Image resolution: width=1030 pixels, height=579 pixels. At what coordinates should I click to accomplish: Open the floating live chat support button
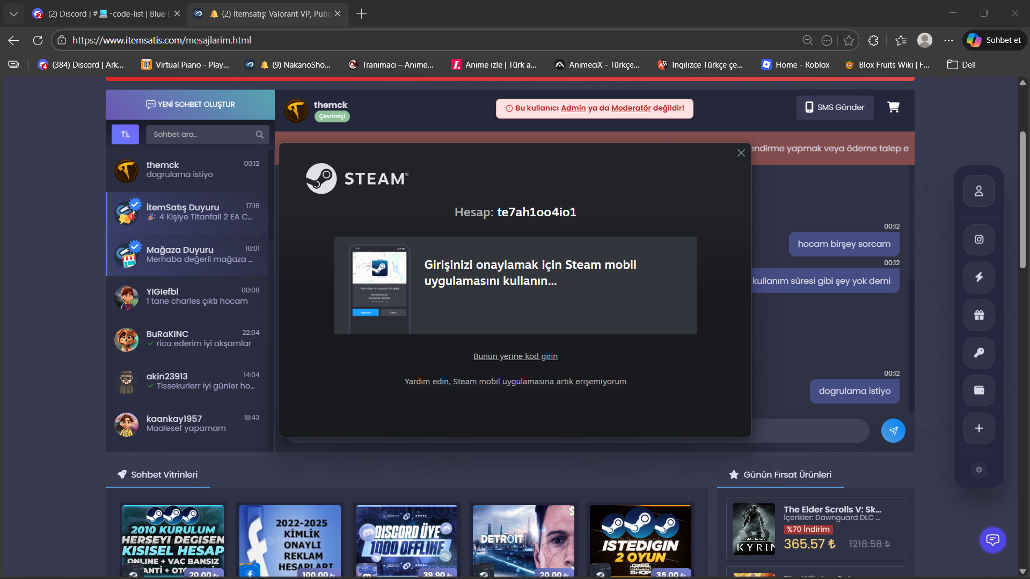tap(992, 540)
